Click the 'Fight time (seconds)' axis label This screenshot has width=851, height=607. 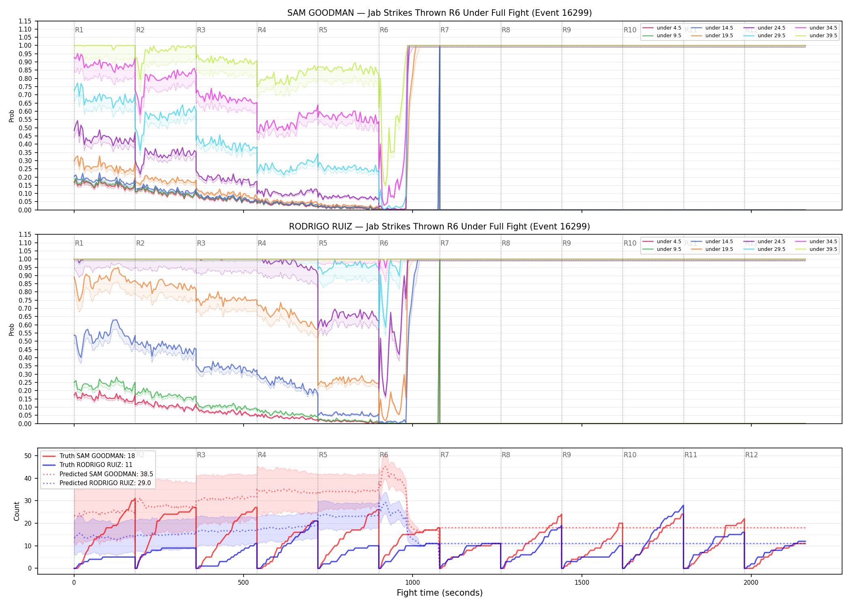[x=440, y=593]
